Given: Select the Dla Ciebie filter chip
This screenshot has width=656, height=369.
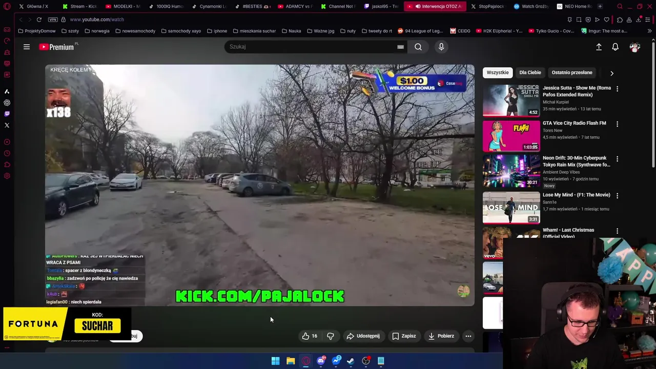Looking at the screenshot, I should pos(530,72).
